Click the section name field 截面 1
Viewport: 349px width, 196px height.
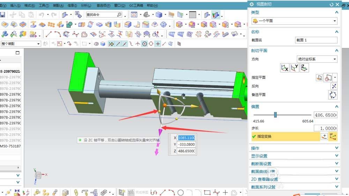(316, 40)
